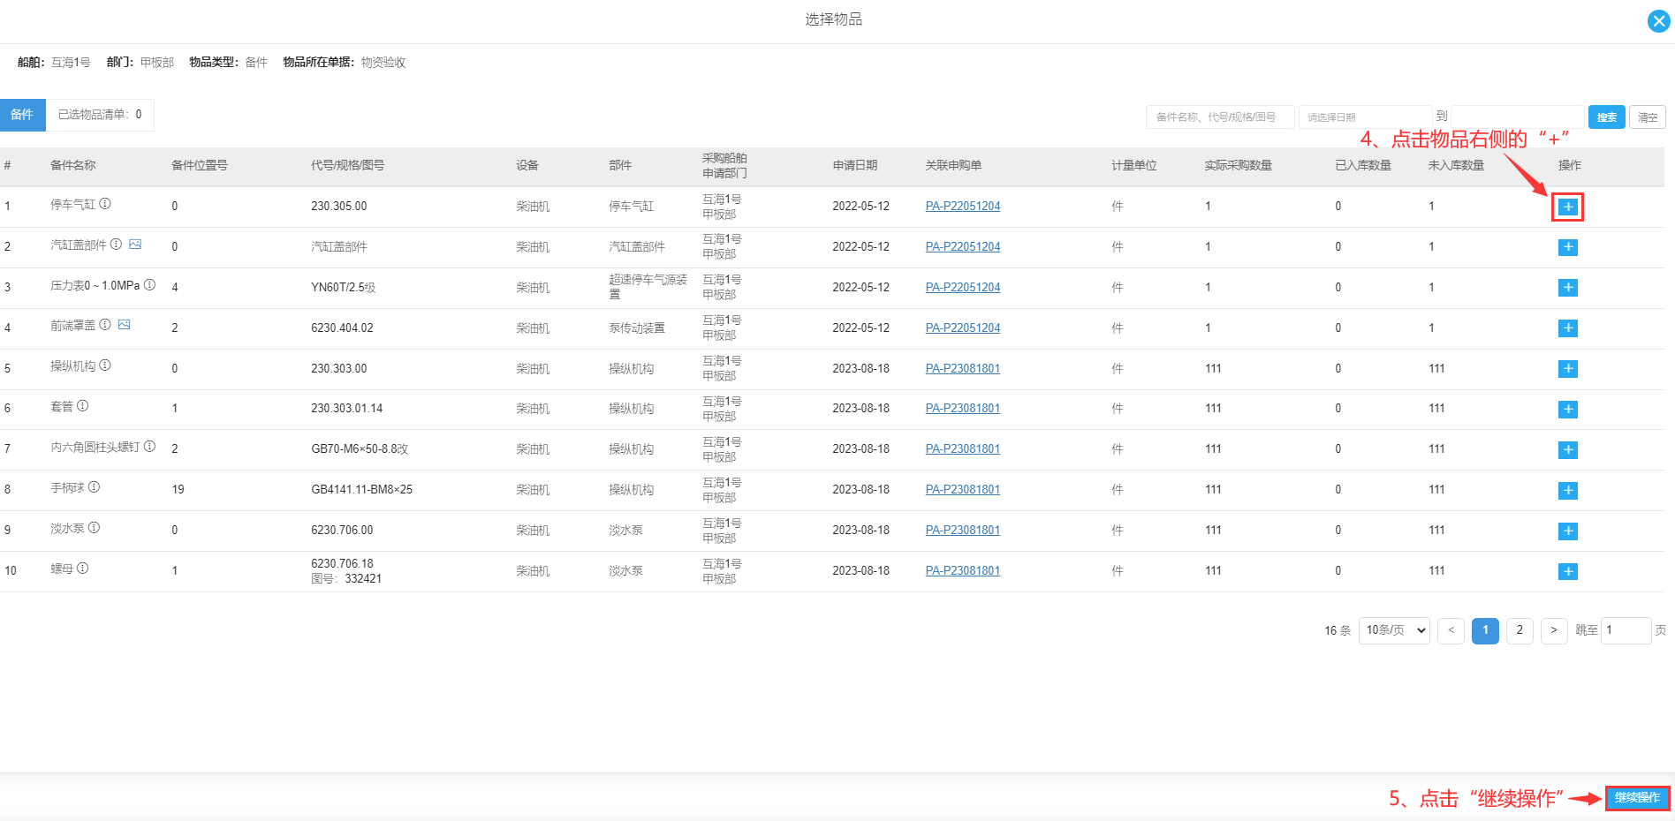The width and height of the screenshot is (1675, 821).
Task: Open the start date picker field
Action: pyautogui.click(x=1365, y=117)
